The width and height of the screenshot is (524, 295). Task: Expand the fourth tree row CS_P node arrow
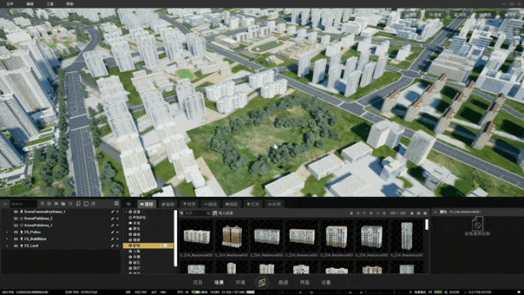click(7, 232)
